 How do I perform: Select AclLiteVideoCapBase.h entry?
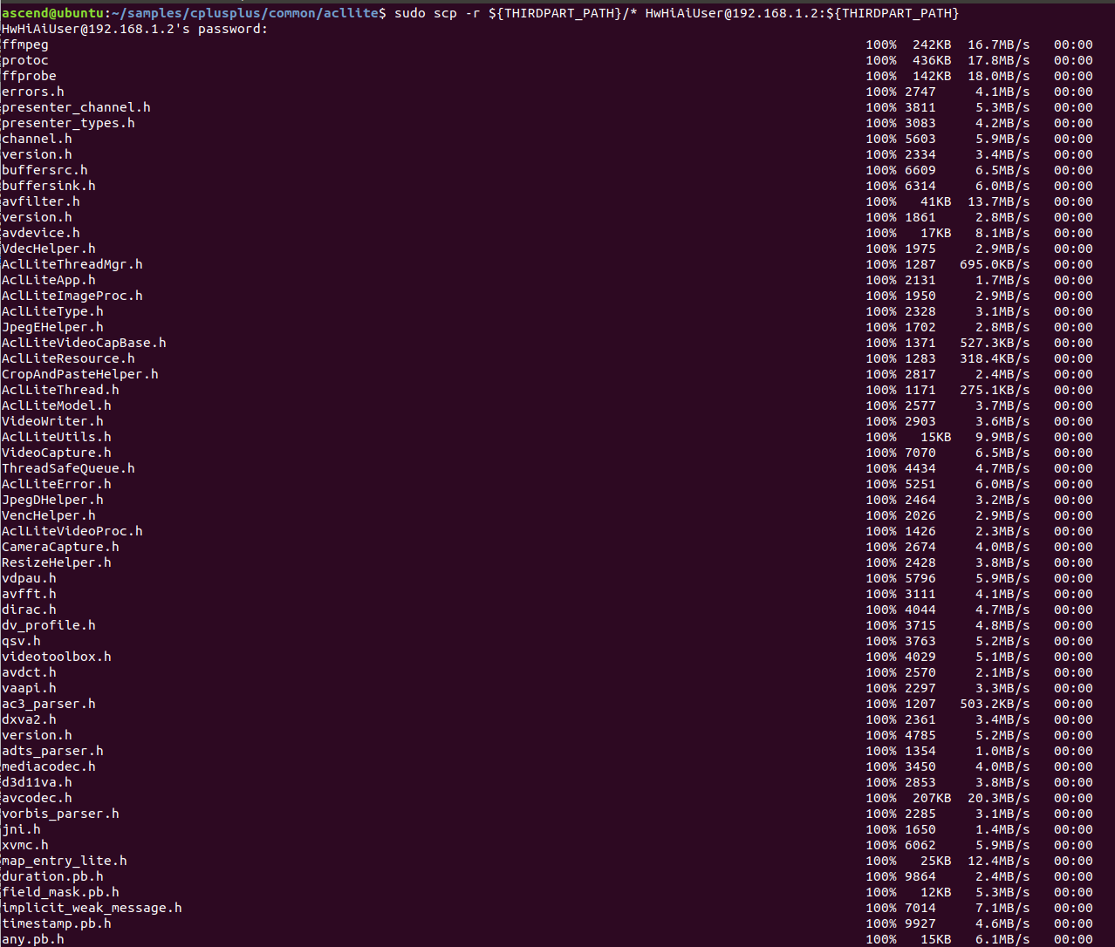(84, 343)
